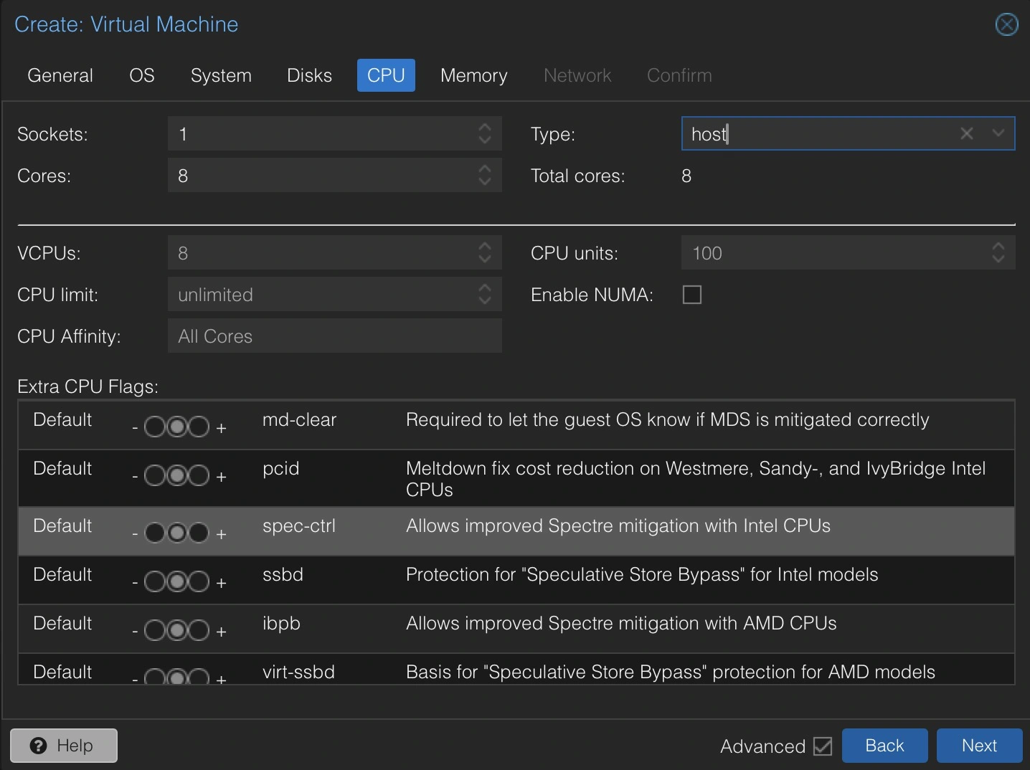1030x770 pixels.
Task: Set ibpb flag to off state
Action: click(x=155, y=630)
